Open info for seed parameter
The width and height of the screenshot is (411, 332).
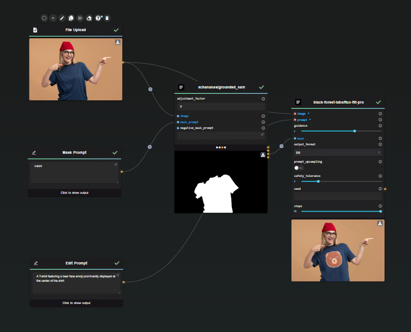point(380,189)
